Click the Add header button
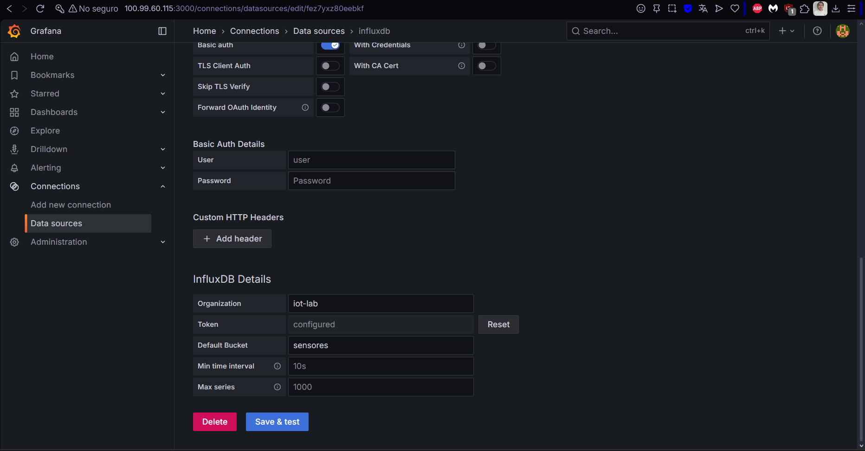865x451 pixels. pyautogui.click(x=232, y=239)
